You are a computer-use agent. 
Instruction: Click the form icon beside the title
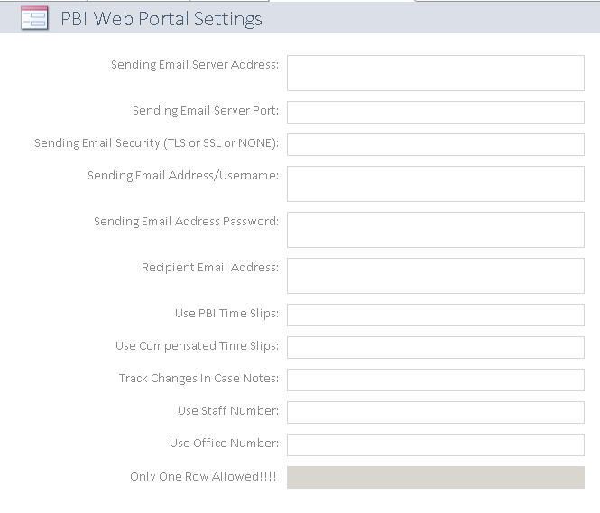point(34,18)
